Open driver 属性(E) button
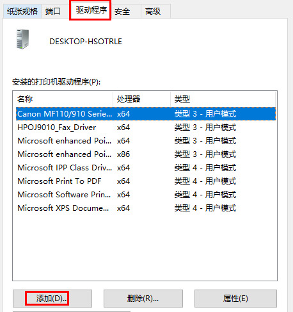The height and width of the screenshot is (312, 293). click(x=235, y=299)
